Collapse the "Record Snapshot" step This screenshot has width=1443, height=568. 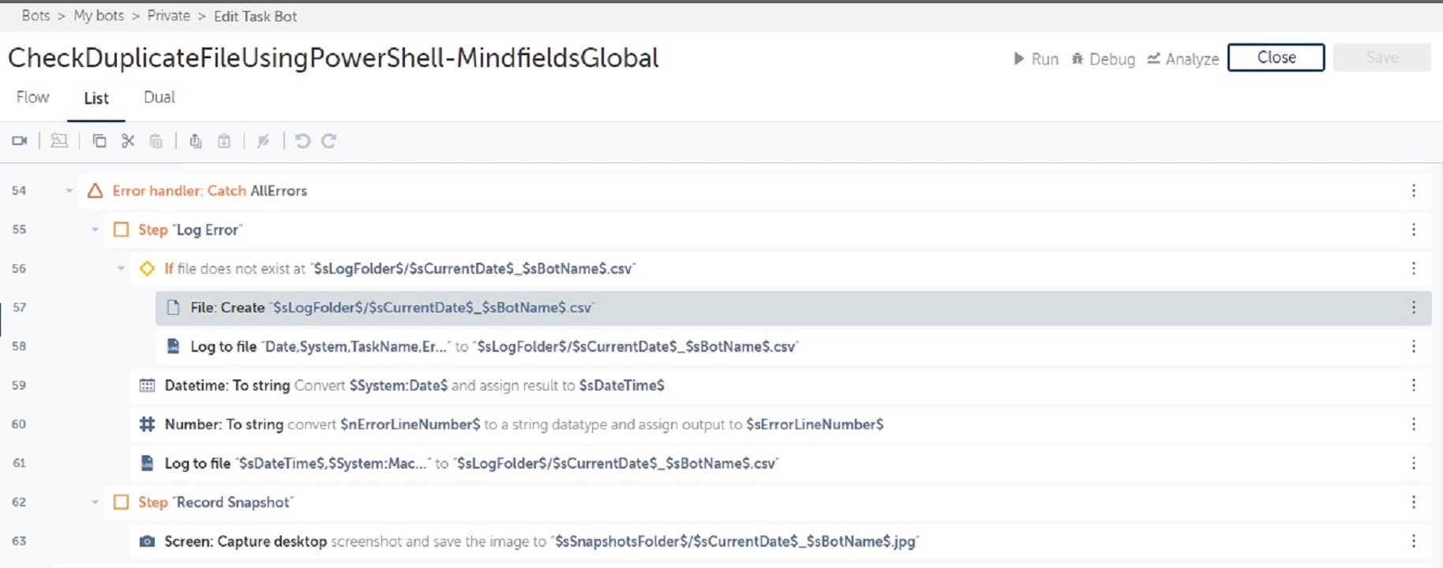95,503
